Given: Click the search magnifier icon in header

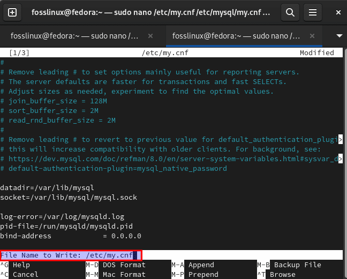Looking at the screenshot, I should click(290, 12).
